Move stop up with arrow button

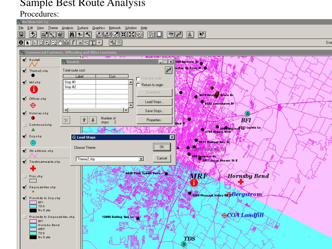coord(84,120)
